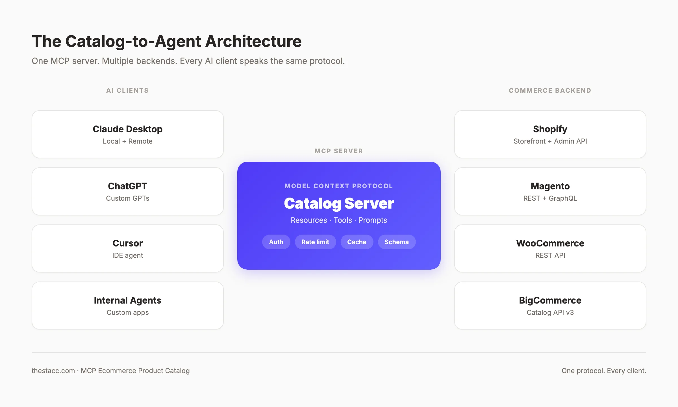Click the Cache pill

357,242
